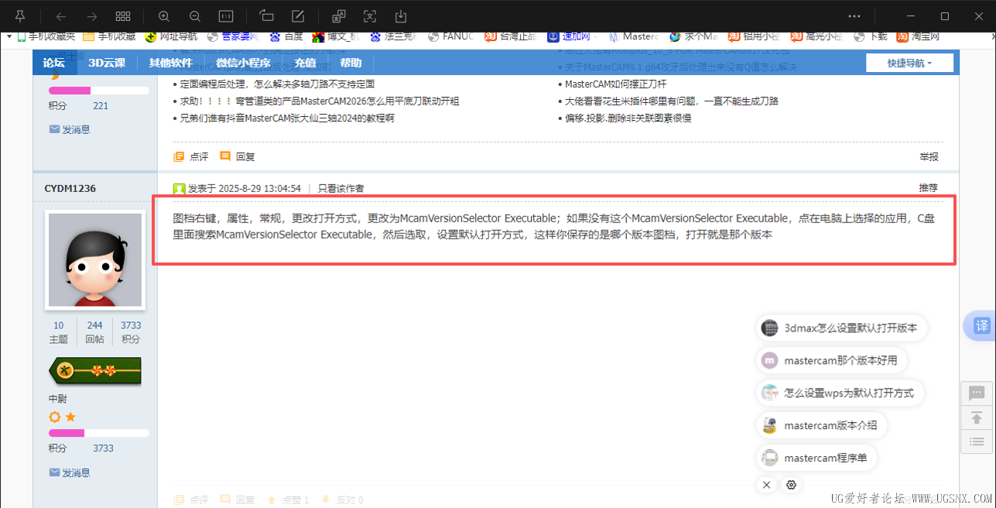Image resolution: width=996 pixels, height=508 pixels.
Task: Open the 淘宝网 bookmark
Action: [918, 36]
